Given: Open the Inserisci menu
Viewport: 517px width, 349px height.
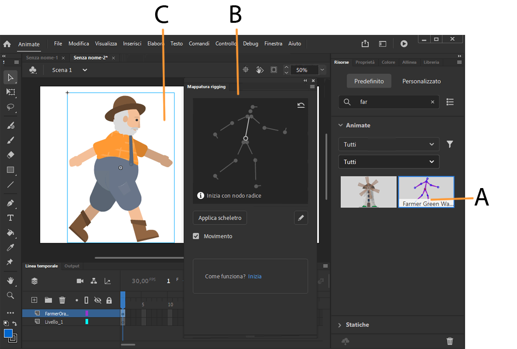Looking at the screenshot, I should (x=132, y=44).
